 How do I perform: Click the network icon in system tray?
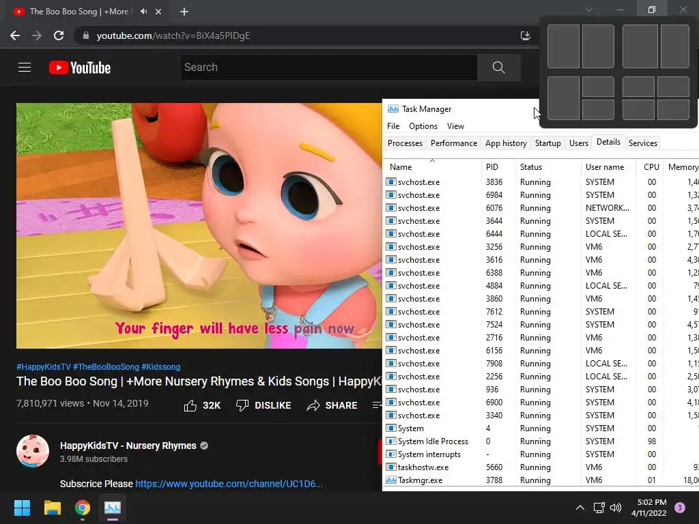click(599, 508)
